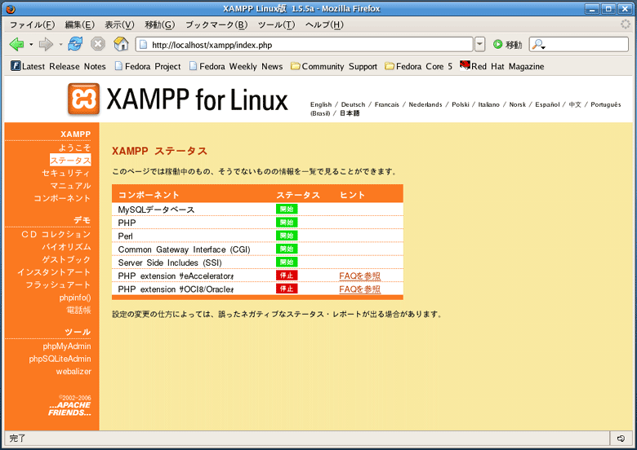The height and width of the screenshot is (450, 637).
Task: Switch language to Norsk
Action: coord(517,104)
